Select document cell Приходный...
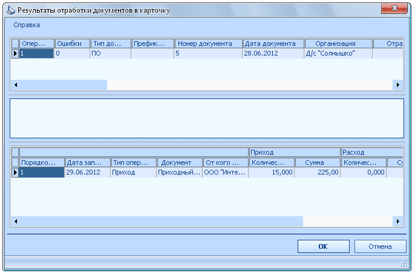 coord(180,172)
